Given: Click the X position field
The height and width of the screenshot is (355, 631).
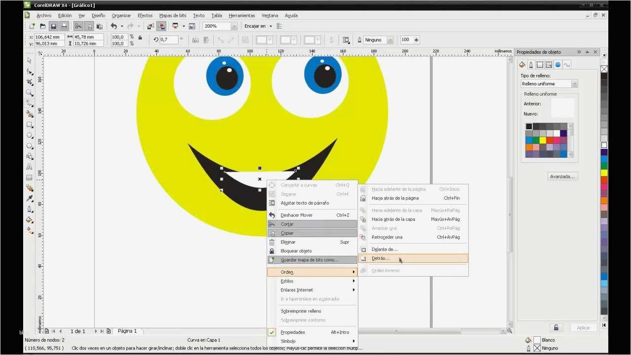Looking at the screenshot, I should click(49, 37).
